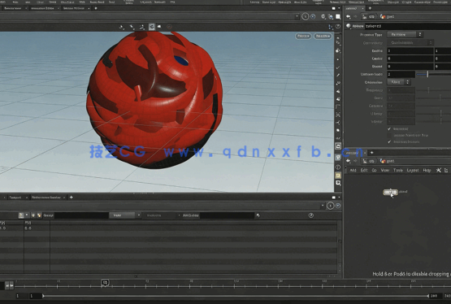Click the bottom icon of viewport right toolbar
The width and height of the screenshot is (451, 304).
point(338,183)
